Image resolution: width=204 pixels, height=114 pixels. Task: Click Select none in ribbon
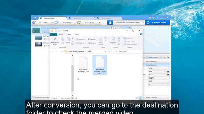pos(129,41)
